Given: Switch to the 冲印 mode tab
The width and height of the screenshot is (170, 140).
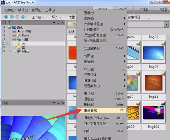Looking at the screenshot, I should (144, 10).
